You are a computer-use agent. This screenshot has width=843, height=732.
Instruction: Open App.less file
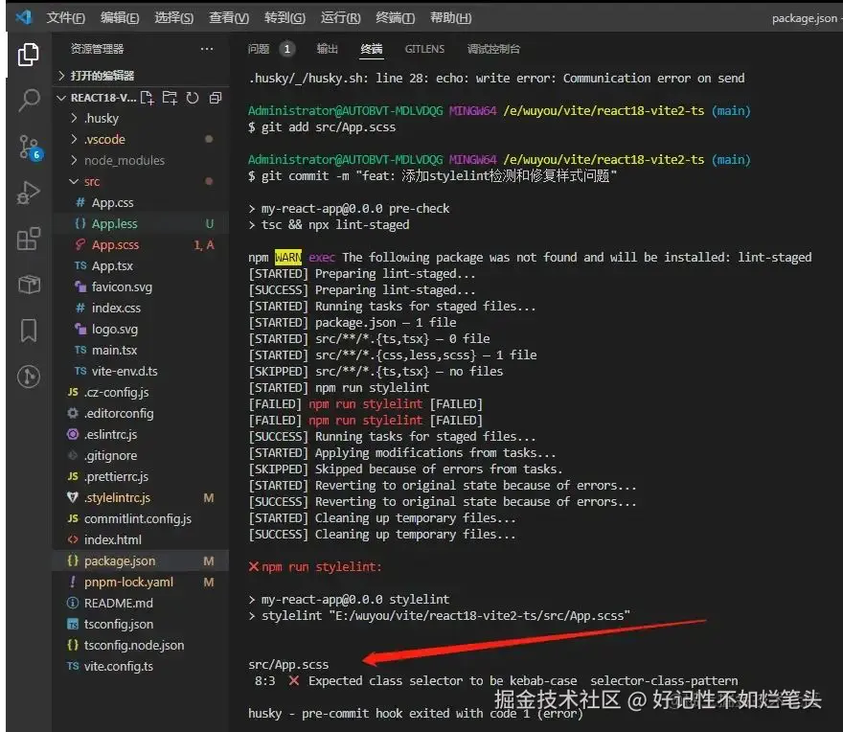pos(141,224)
